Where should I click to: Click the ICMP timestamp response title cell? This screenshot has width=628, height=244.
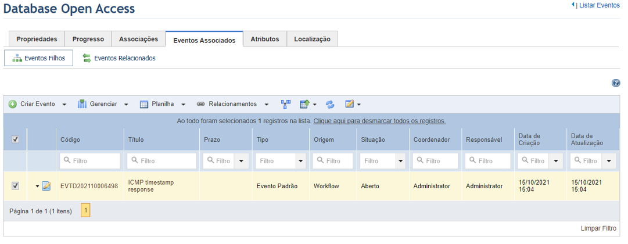click(x=151, y=186)
